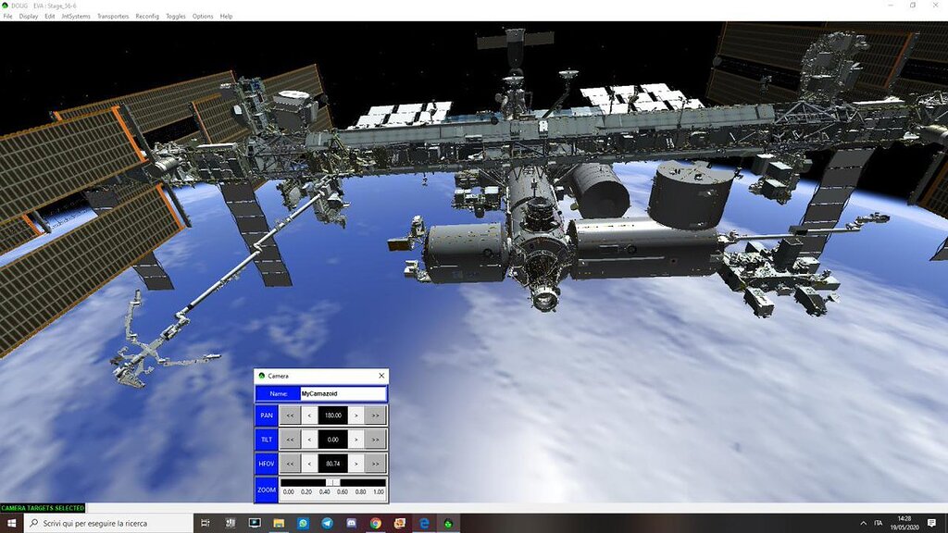Open WhatsApp from the taskbar
The width and height of the screenshot is (948, 533).
(x=304, y=524)
